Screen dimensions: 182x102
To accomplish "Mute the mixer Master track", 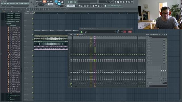I will (71, 54).
